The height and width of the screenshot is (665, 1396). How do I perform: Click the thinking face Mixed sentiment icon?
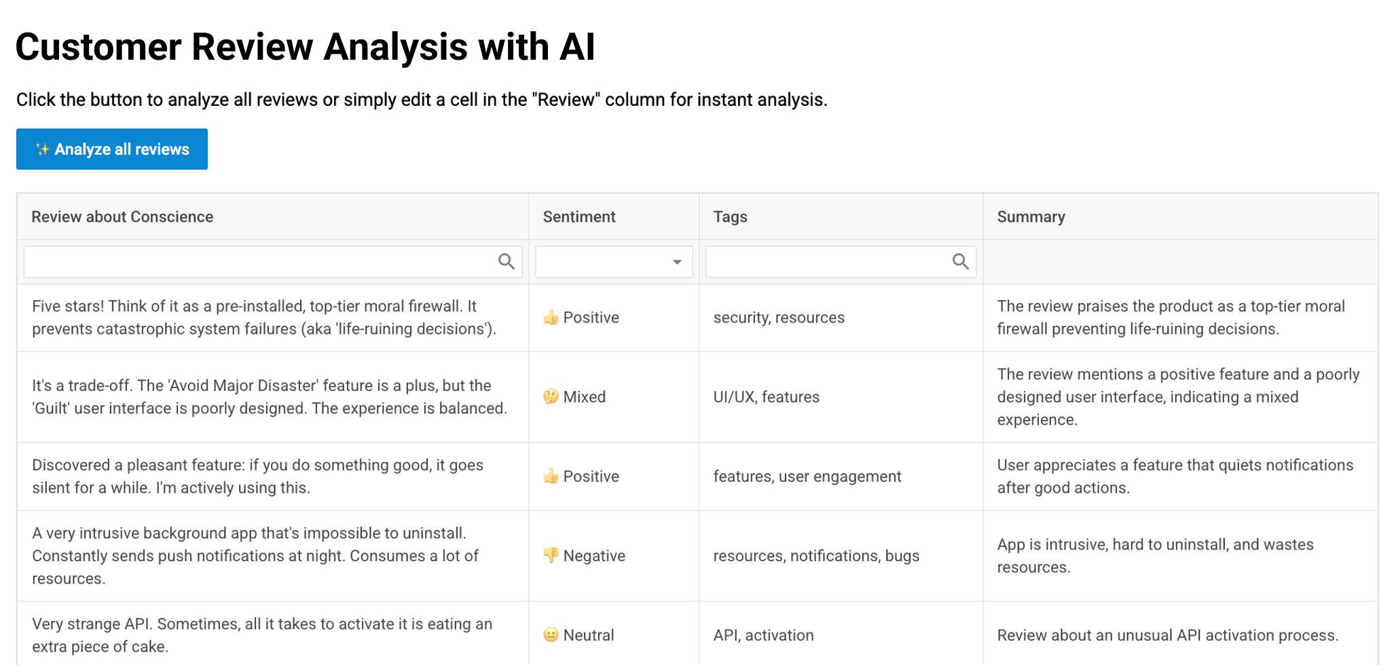click(x=551, y=397)
